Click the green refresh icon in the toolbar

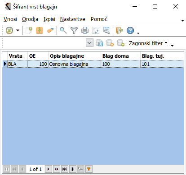pyautogui.click(x=9, y=30)
